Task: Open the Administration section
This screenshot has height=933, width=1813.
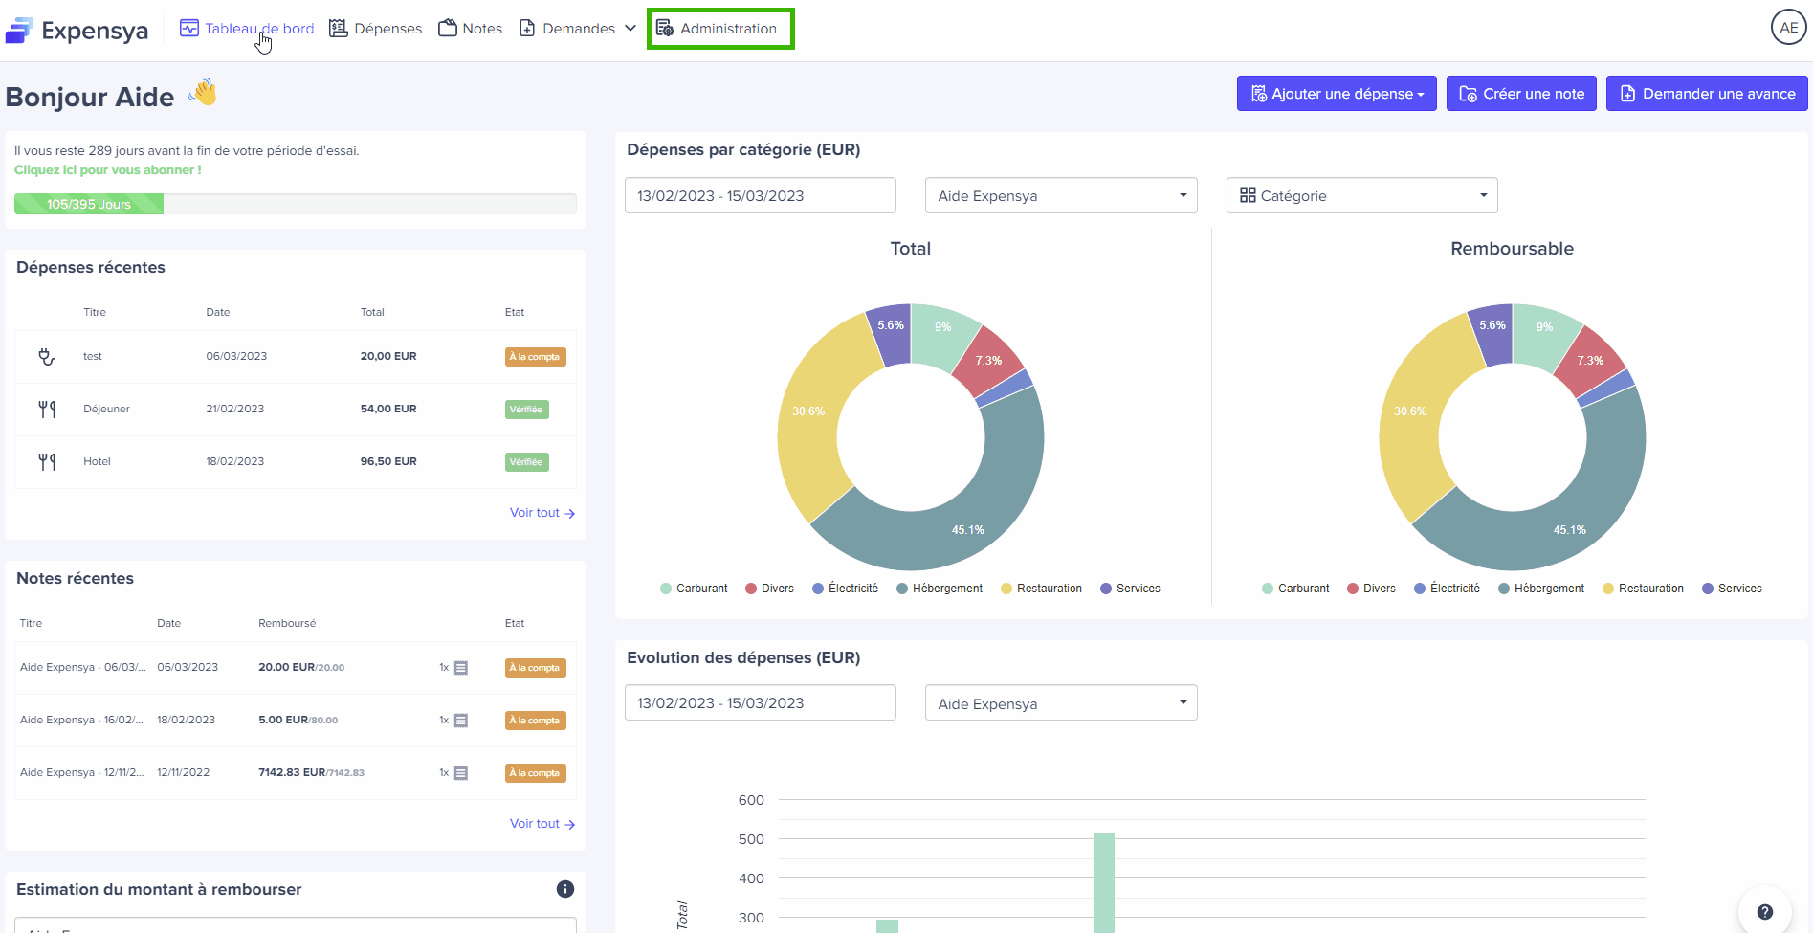Action: point(717,29)
